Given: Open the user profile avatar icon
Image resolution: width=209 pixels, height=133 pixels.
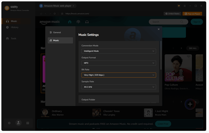Looking at the screenshot, I should click(18, 123).
